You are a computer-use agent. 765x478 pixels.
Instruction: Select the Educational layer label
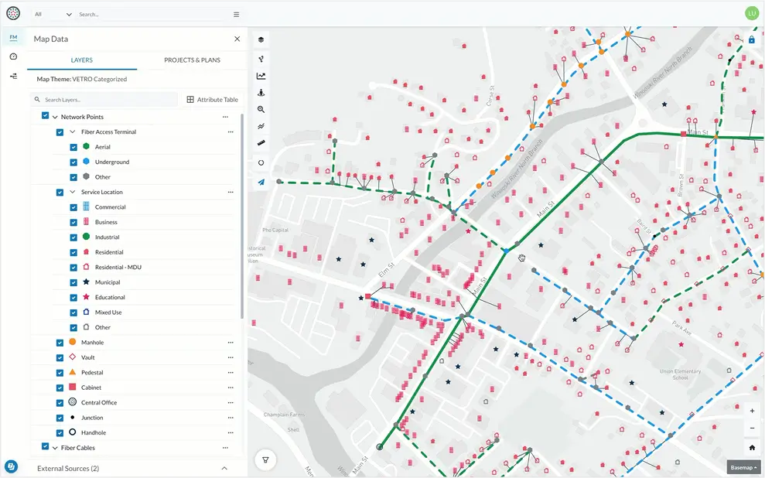click(x=111, y=298)
